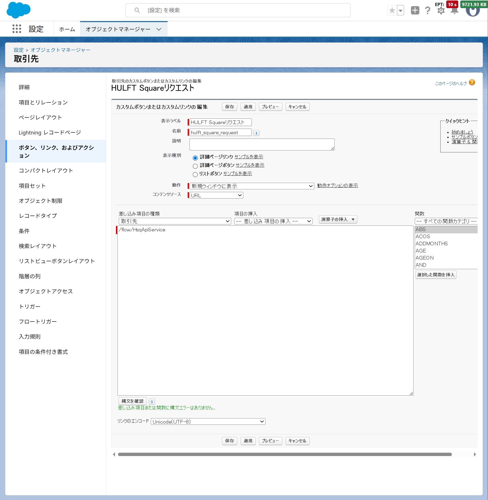Click the オブジェクトマネージャー breadcrumb link
488x500 pixels.
(61, 50)
